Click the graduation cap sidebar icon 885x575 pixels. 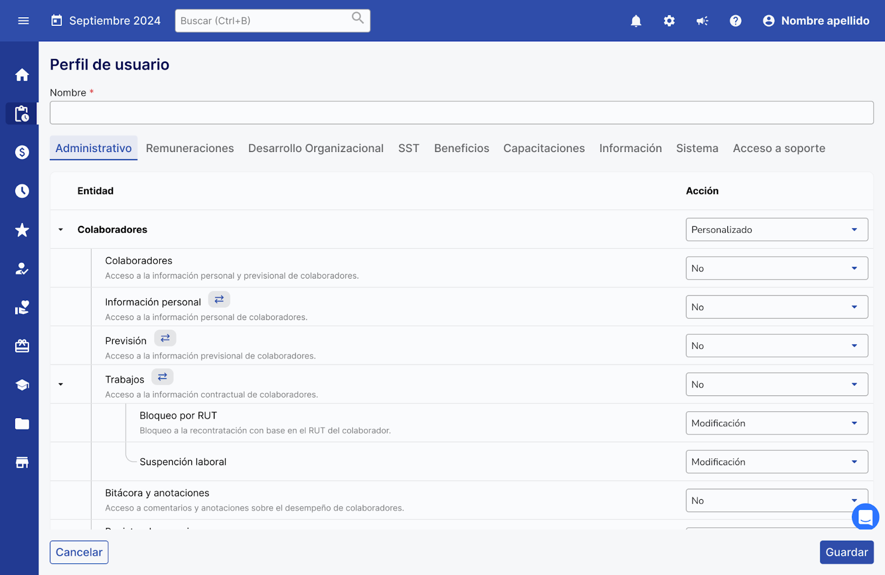(22, 385)
